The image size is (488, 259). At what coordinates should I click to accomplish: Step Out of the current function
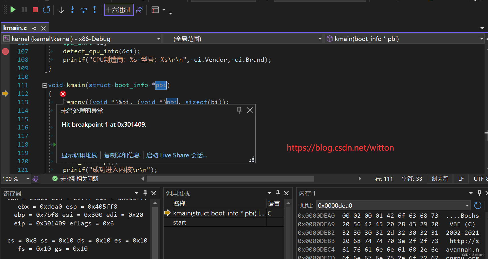95,10
